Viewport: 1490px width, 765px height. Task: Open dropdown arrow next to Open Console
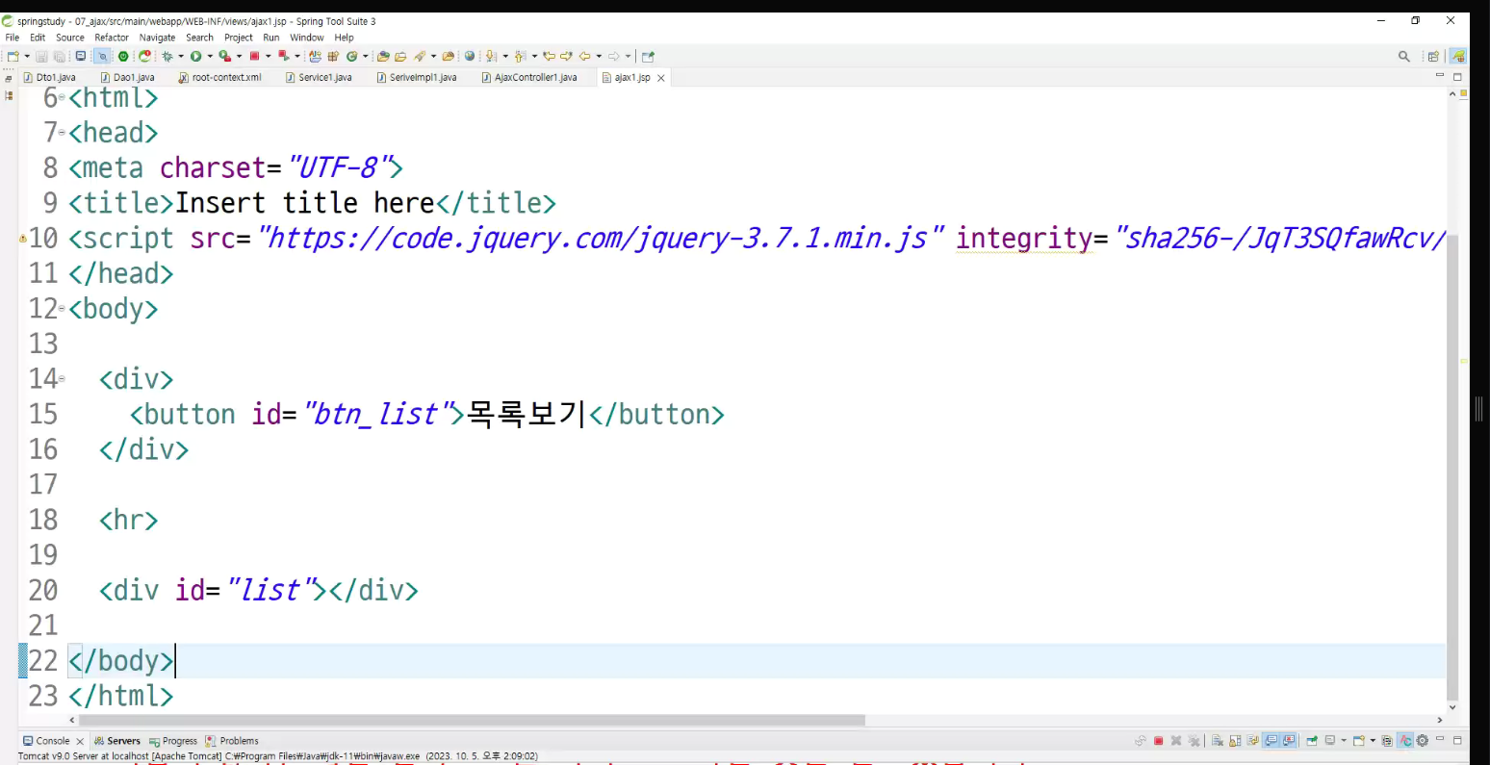1373,741
